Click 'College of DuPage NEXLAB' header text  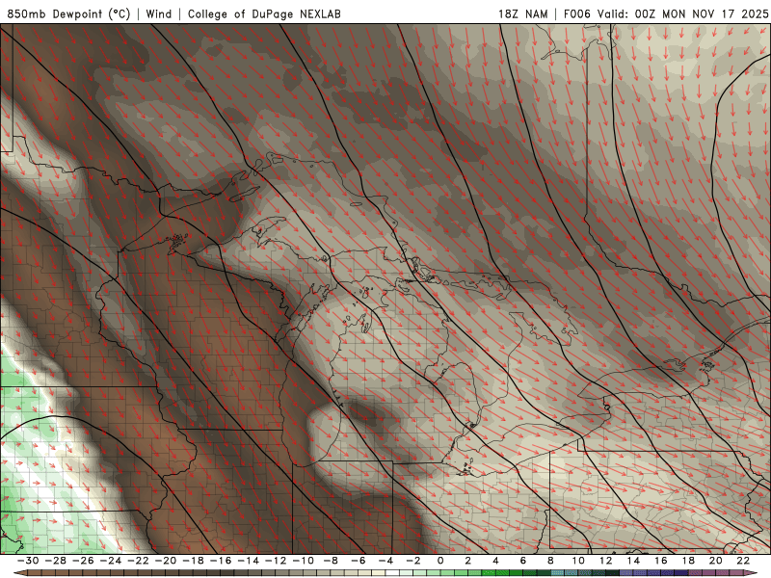pyautogui.click(x=264, y=13)
